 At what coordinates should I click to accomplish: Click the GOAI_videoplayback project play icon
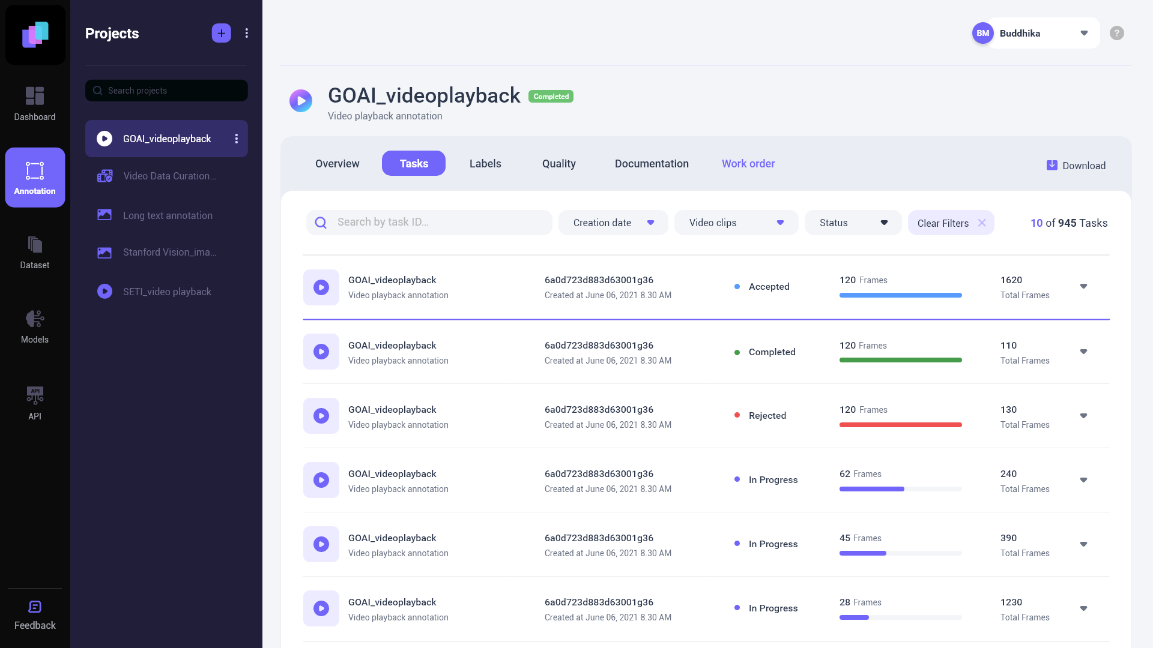(104, 139)
